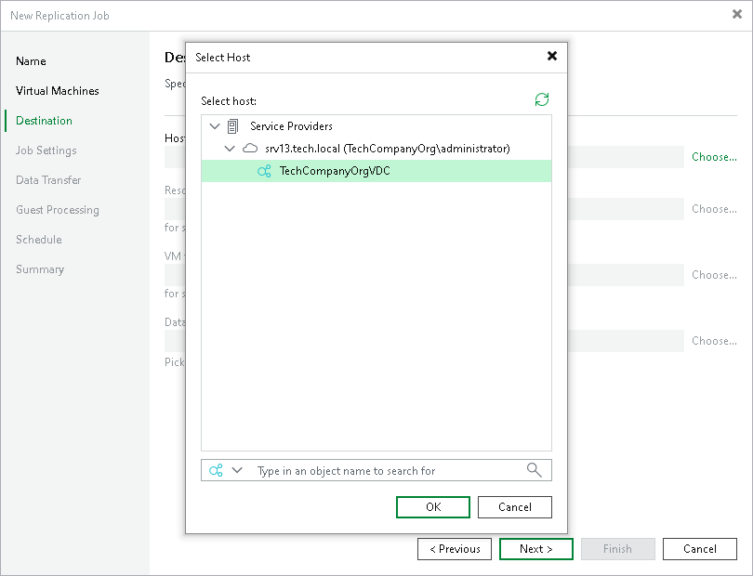Click the topmost Choose... link

point(713,157)
